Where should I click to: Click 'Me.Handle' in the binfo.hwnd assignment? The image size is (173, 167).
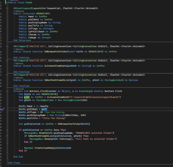click(x=42, y=106)
